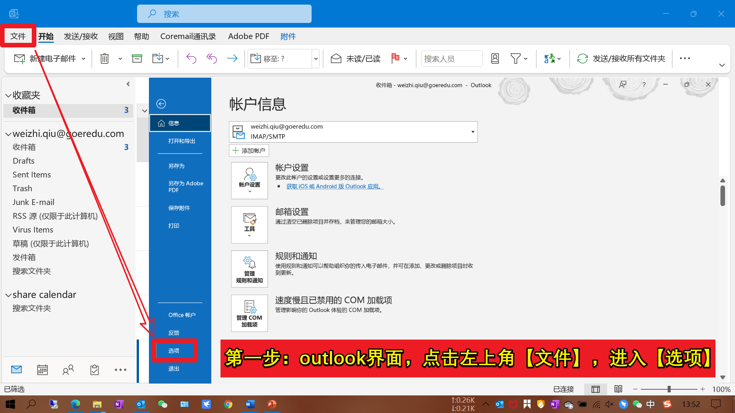Expand the Delete dropdown arrow

(x=120, y=59)
